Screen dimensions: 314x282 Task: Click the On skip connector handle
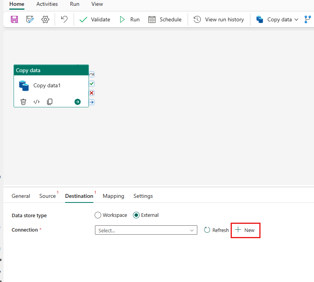(x=91, y=74)
